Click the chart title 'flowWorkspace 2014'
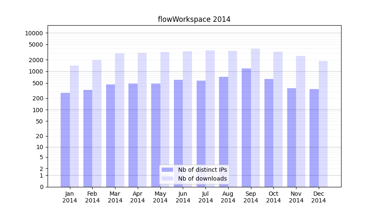Screen dimensions: 379x210 click(x=194, y=19)
